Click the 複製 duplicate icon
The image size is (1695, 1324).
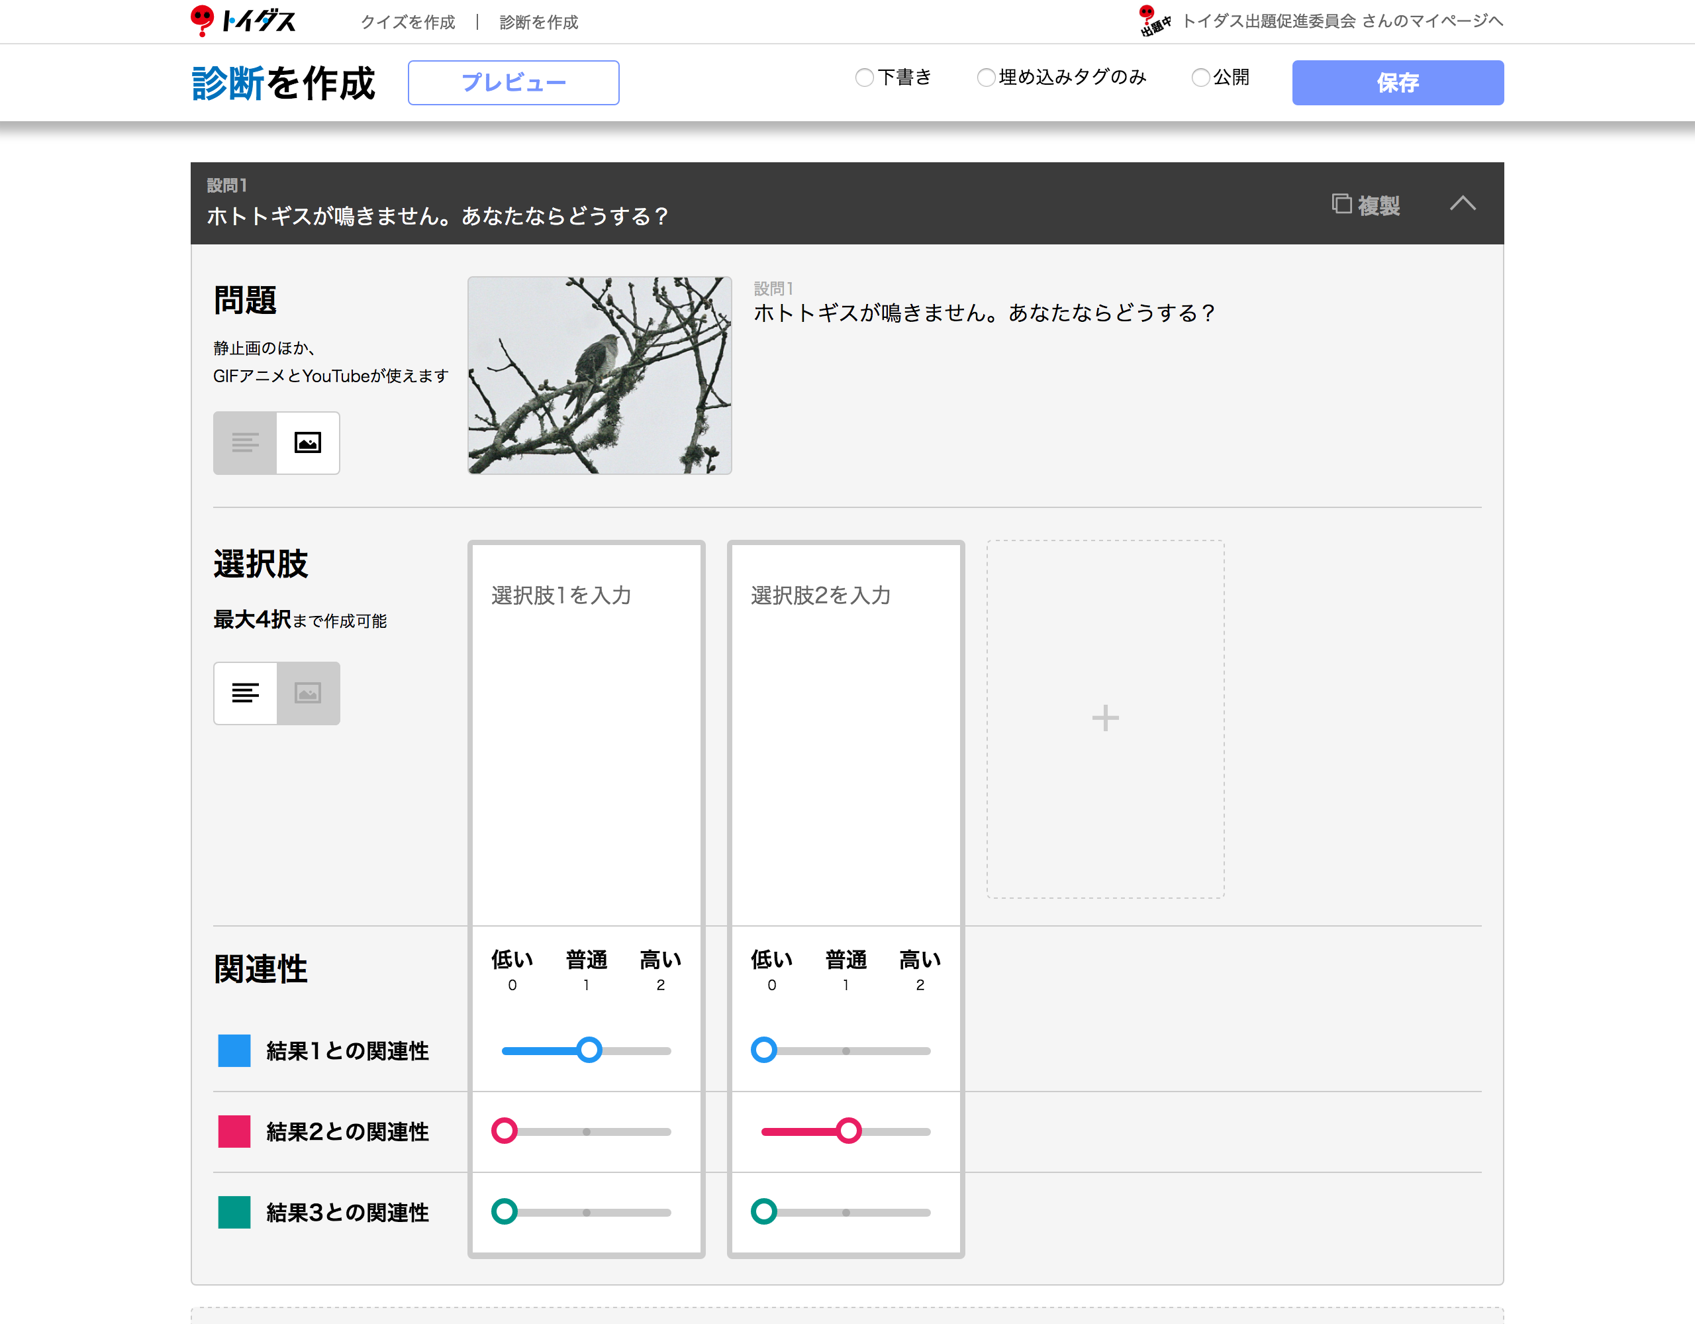pos(1342,204)
